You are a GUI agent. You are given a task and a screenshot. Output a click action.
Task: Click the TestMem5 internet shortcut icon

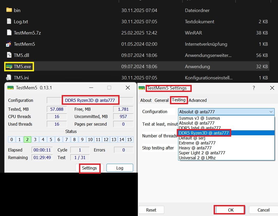[x=9, y=44]
